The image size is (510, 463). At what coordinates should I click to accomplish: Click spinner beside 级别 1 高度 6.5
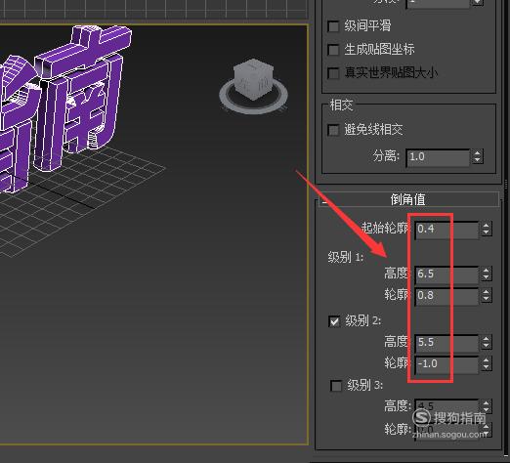click(x=487, y=274)
